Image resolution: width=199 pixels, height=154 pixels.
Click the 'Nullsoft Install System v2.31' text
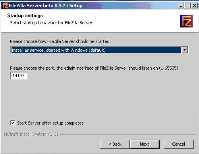point(31,134)
